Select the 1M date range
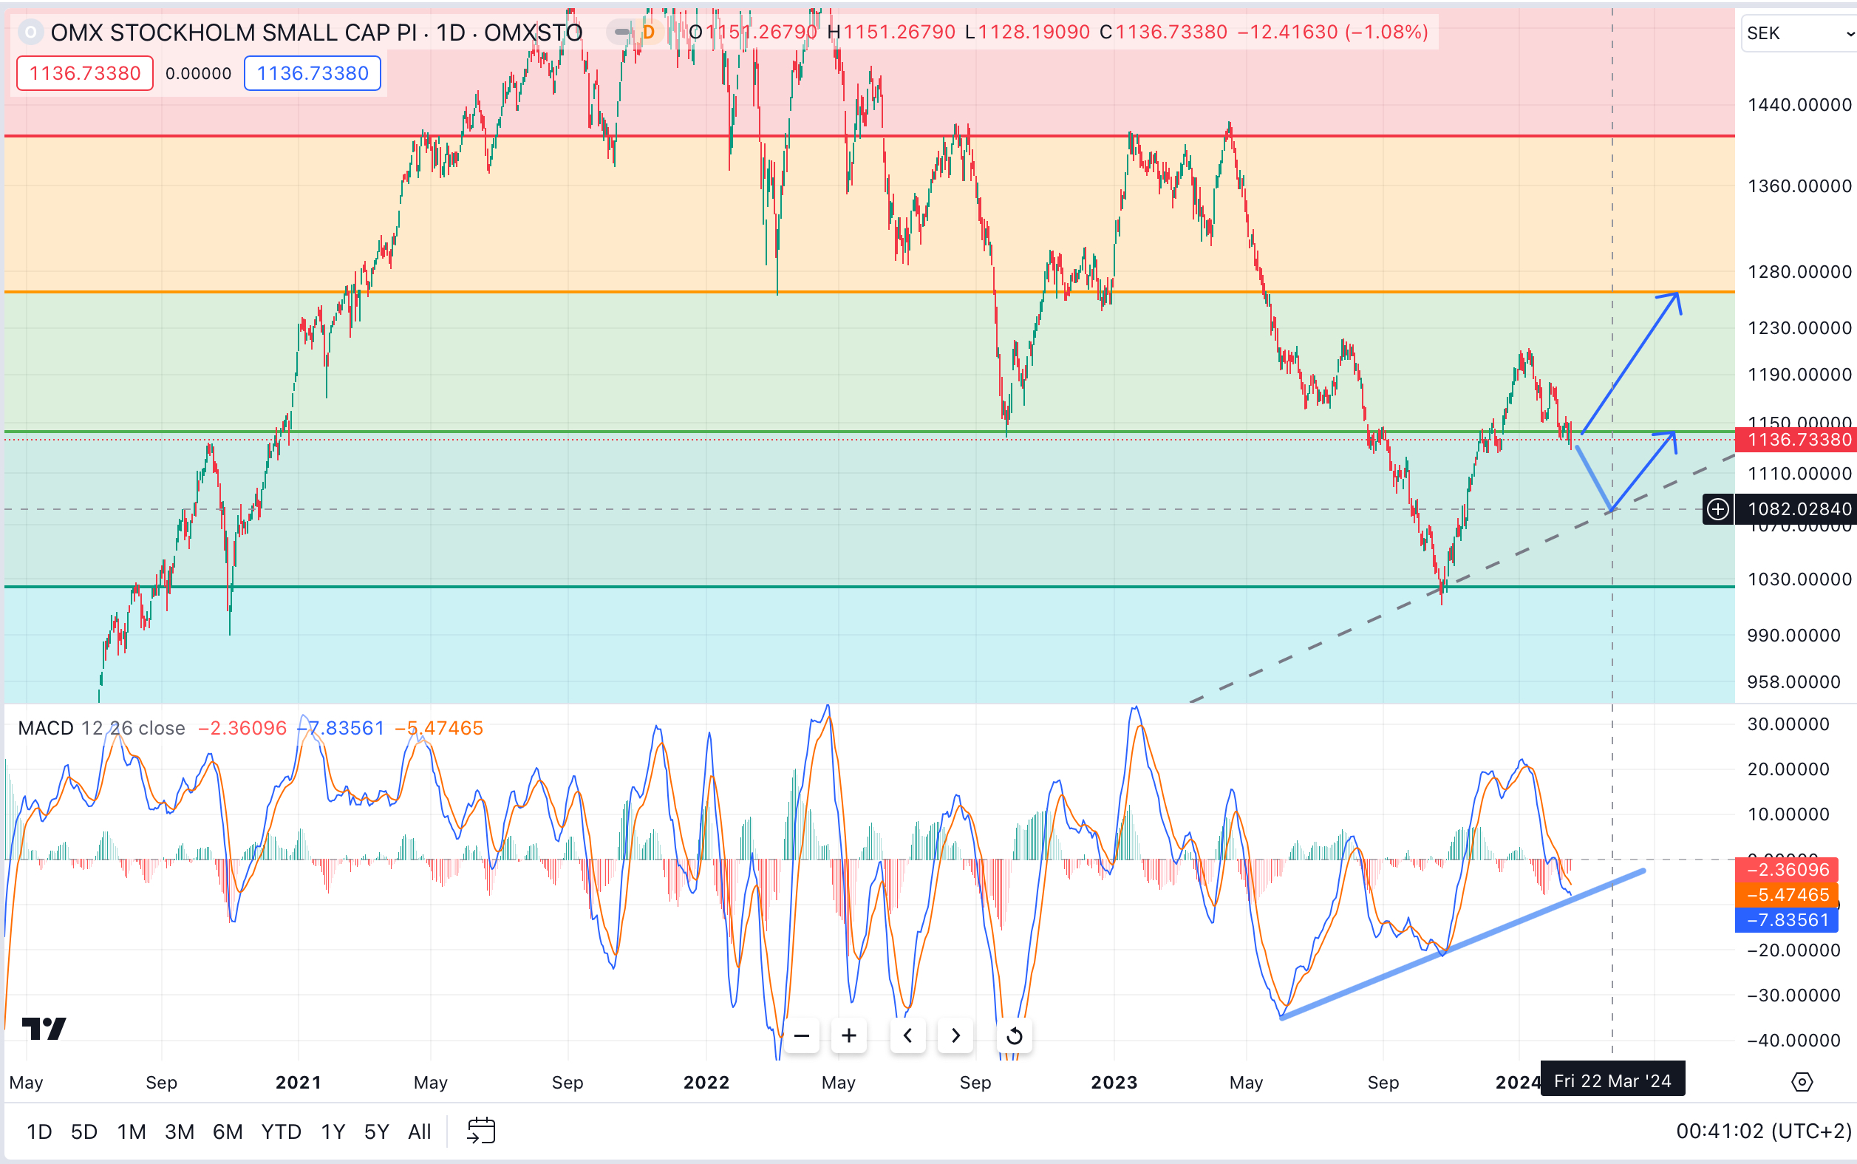1857x1164 pixels. pos(132,1131)
